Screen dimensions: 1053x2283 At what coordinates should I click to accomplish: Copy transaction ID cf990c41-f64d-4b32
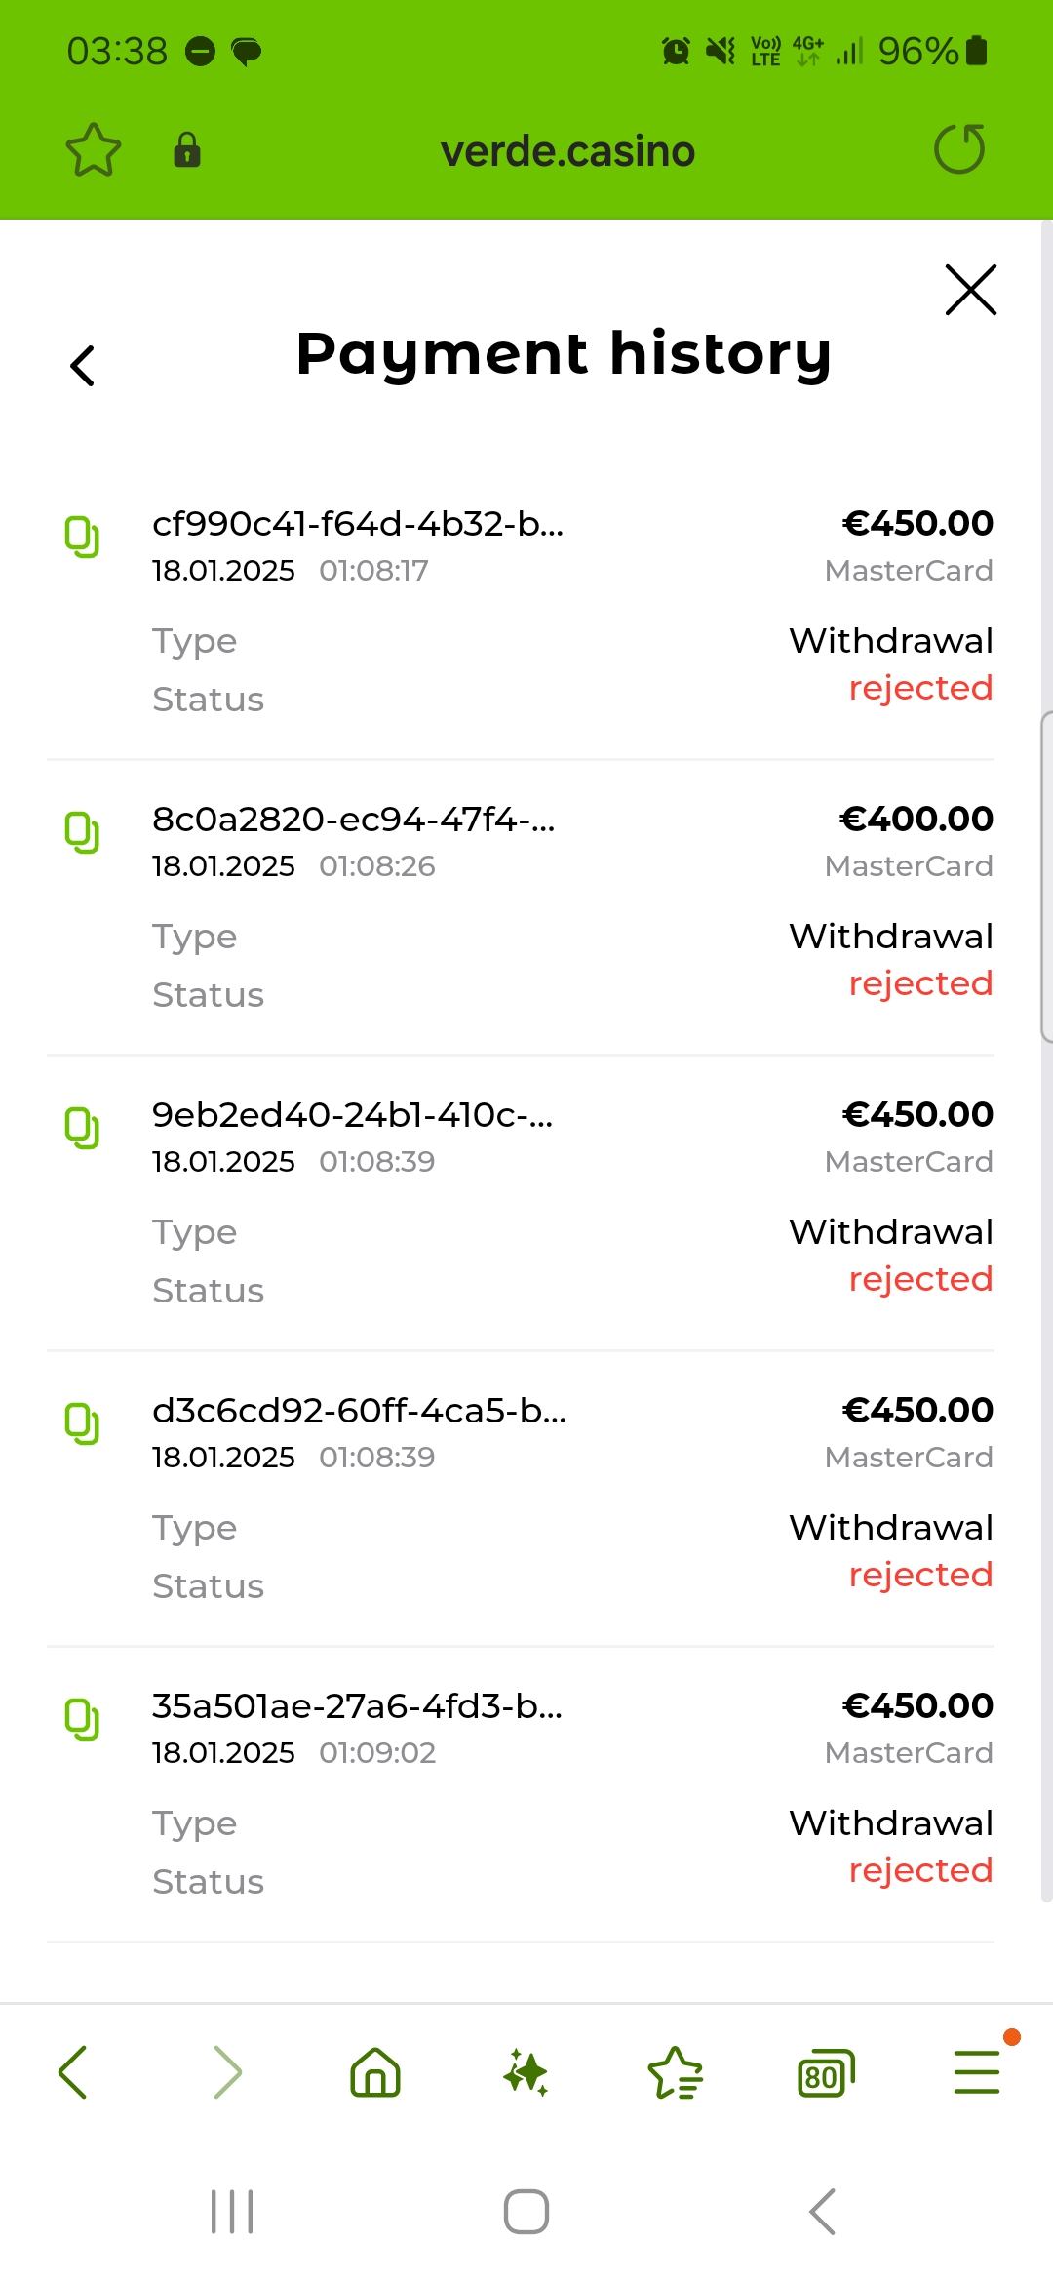[x=82, y=538]
